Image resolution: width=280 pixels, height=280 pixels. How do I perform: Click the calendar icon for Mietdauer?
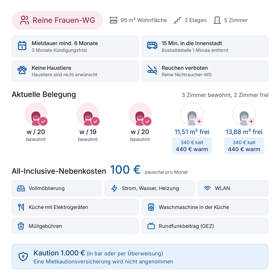[22, 46]
